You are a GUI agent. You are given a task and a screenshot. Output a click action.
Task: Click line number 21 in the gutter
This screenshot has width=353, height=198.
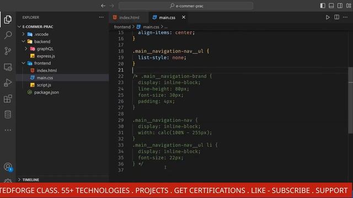pos(121,70)
